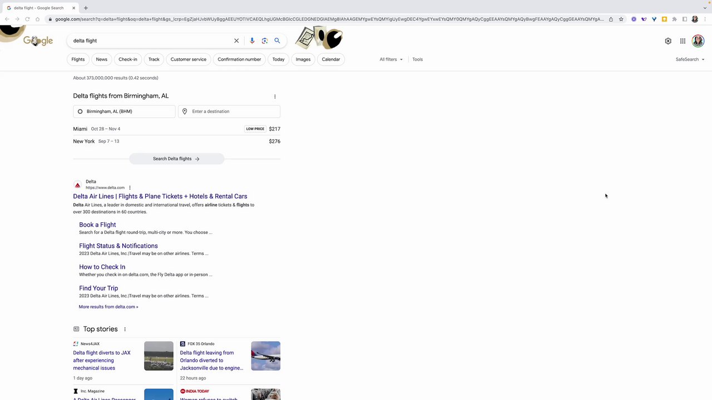Open FOX 35 Orlando diverted flight story
Image resolution: width=712 pixels, height=400 pixels.
tap(211, 360)
